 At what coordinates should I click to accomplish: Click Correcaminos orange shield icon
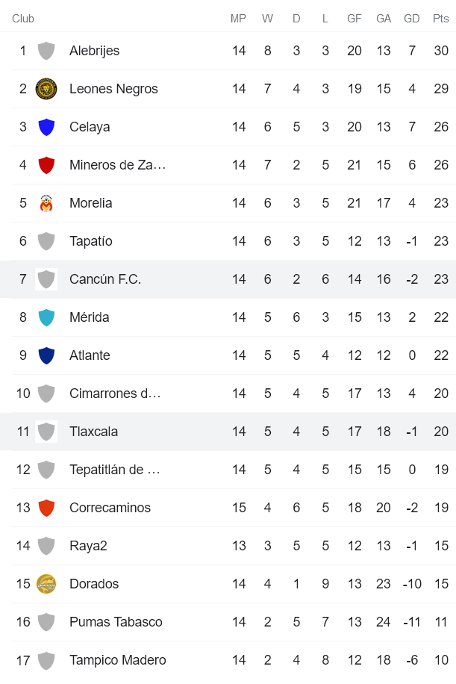coord(46,508)
